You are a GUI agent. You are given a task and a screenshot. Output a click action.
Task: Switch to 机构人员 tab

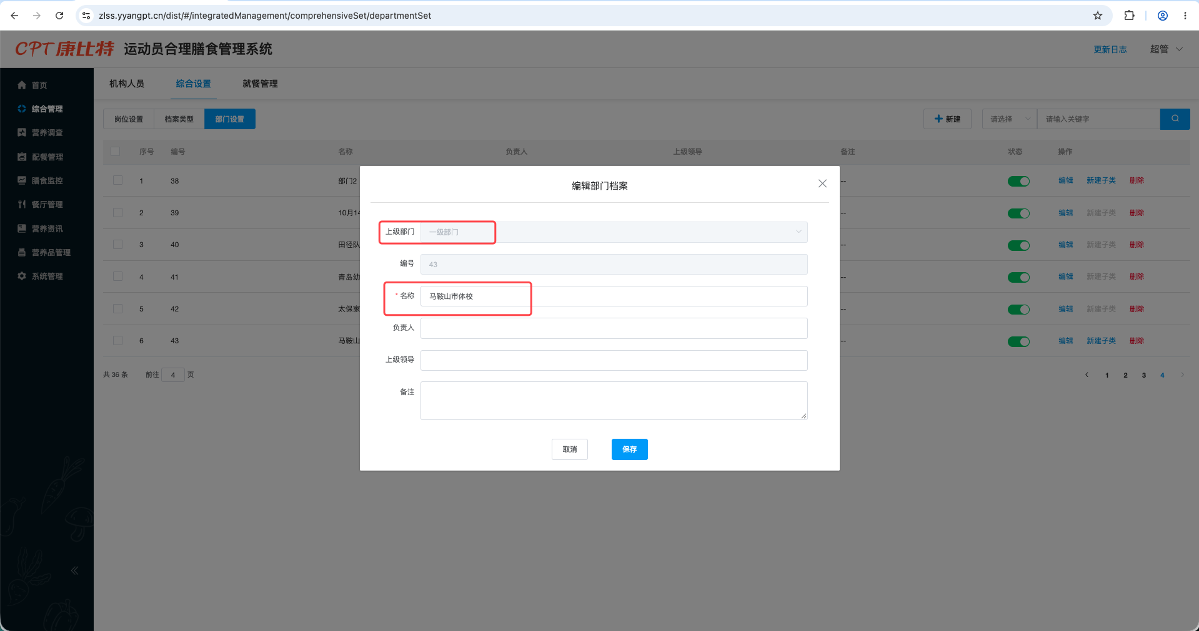pyautogui.click(x=127, y=84)
